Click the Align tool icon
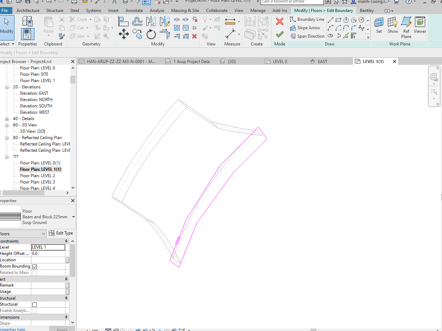Screen dimensions: 442x331 123,22
